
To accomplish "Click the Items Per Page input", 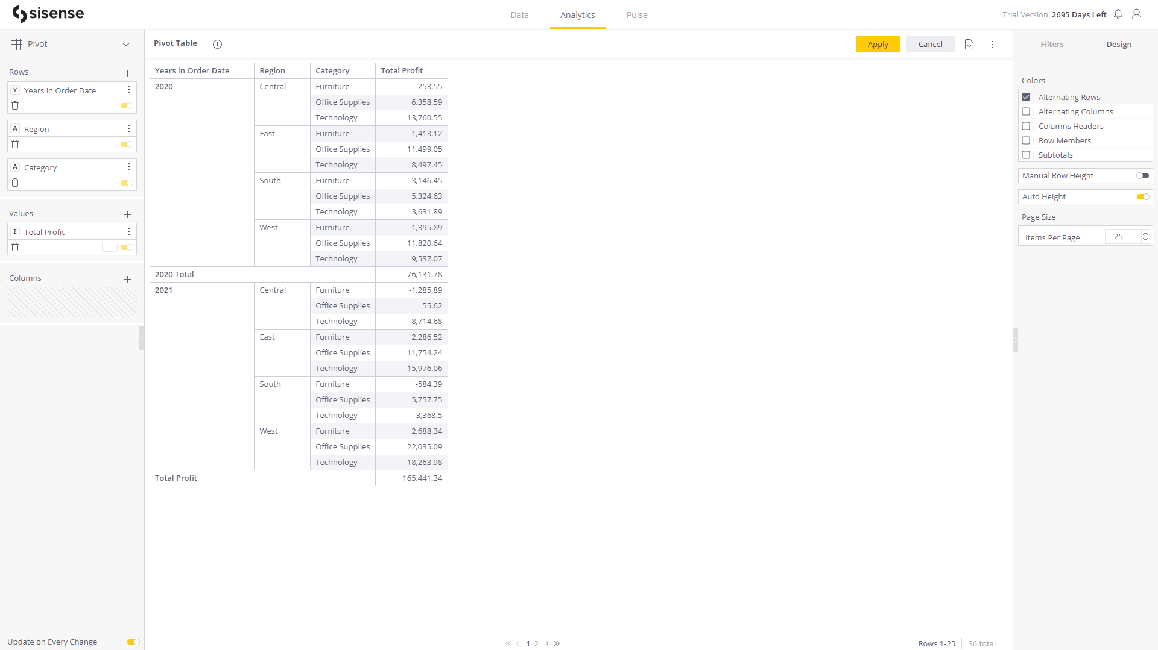I will (1122, 237).
